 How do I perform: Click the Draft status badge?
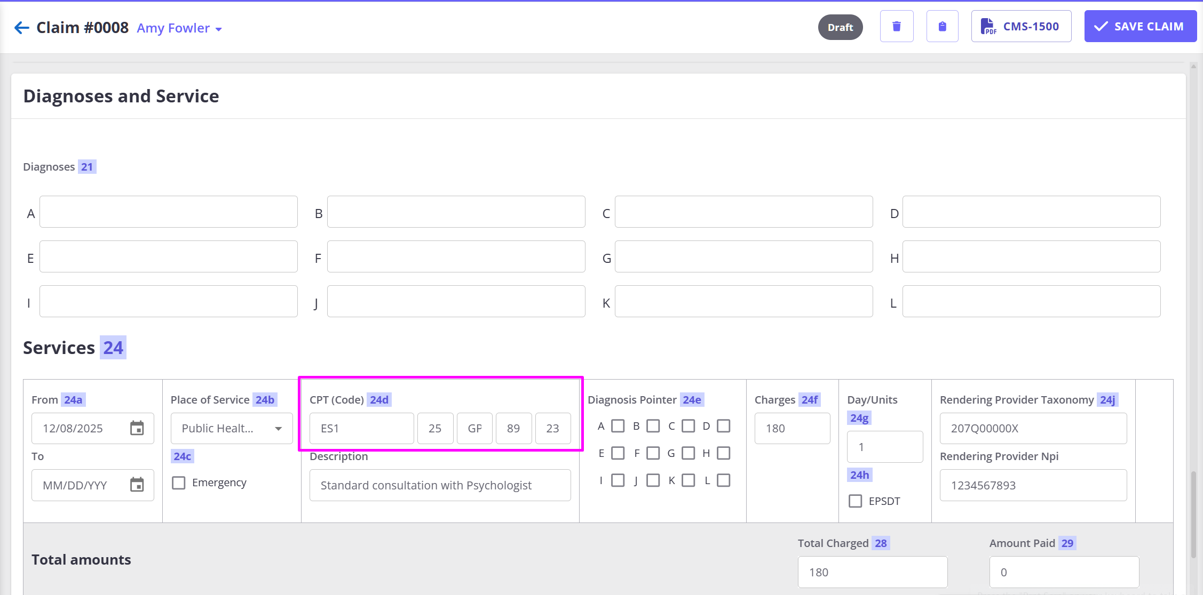(840, 27)
